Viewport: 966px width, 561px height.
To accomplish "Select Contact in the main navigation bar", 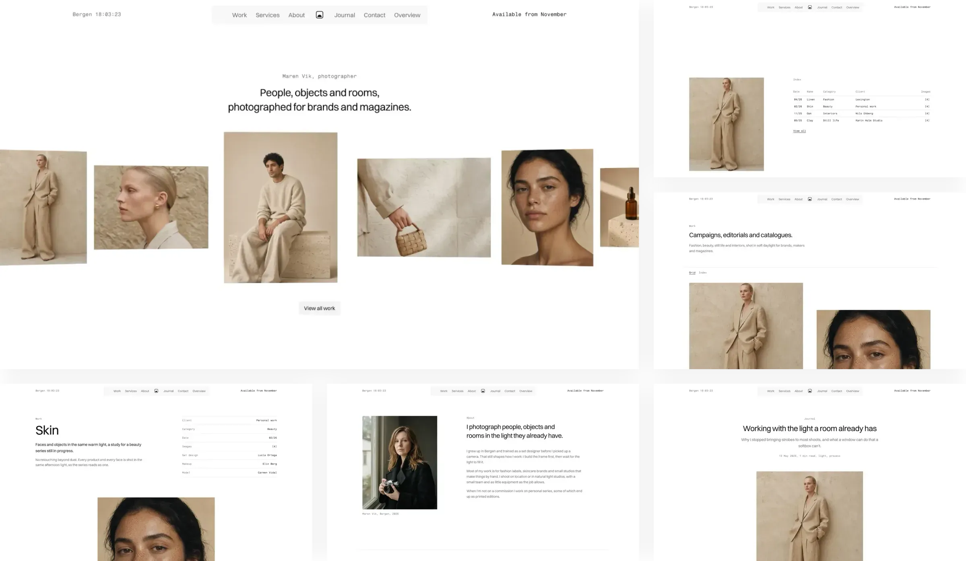I will [x=374, y=15].
